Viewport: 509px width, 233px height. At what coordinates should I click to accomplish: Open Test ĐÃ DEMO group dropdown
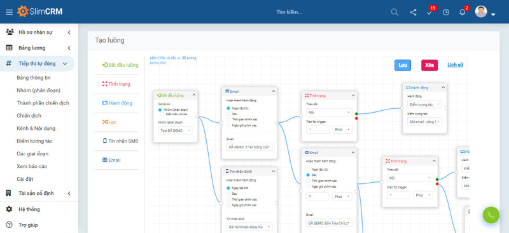point(176,131)
